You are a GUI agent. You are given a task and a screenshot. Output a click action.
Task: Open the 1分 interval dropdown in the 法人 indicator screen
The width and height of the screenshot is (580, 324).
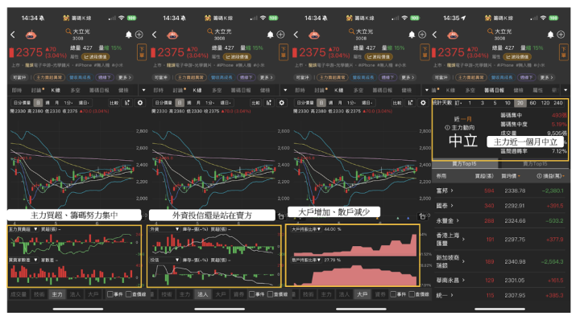coord(209,103)
